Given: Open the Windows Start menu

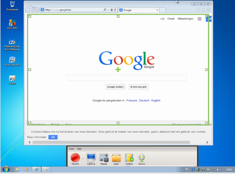Looking at the screenshot, I should 6,169.
